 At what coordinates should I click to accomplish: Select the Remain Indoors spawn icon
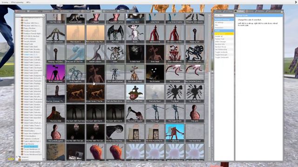pyautogui.click(x=95, y=54)
